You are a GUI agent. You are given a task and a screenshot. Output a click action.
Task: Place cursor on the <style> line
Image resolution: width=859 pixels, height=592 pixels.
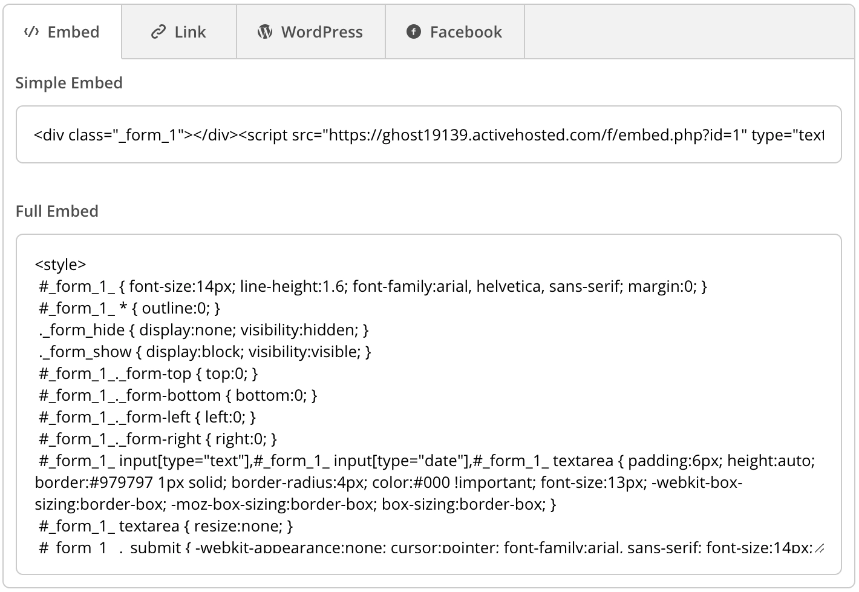(x=60, y=265)
